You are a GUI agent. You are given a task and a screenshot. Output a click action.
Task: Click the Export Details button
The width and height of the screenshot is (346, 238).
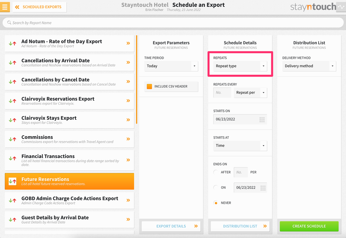click(x=171, y=226)
